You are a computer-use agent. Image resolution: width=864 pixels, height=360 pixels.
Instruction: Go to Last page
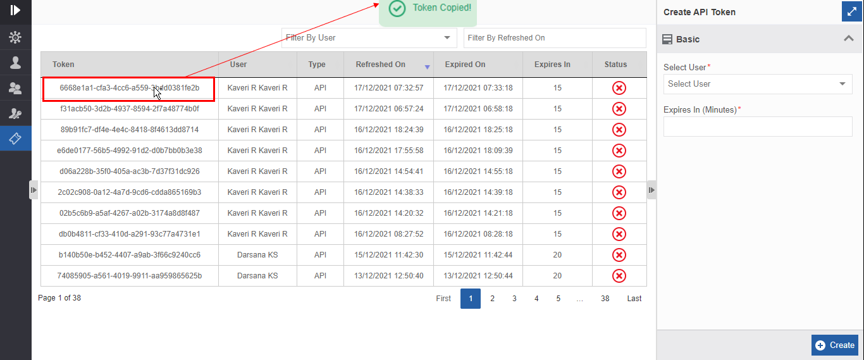634,299
